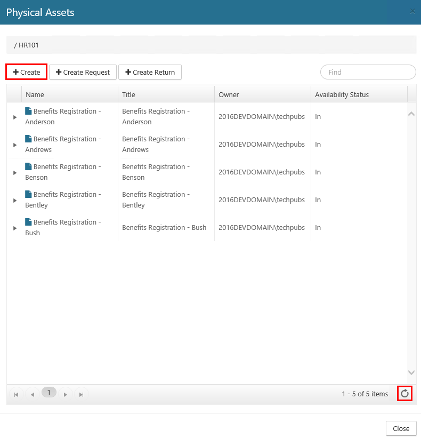Click the refresh icon in the pager
The width and height of the screenshot is (421, 439).
click(x=404, y=394)
